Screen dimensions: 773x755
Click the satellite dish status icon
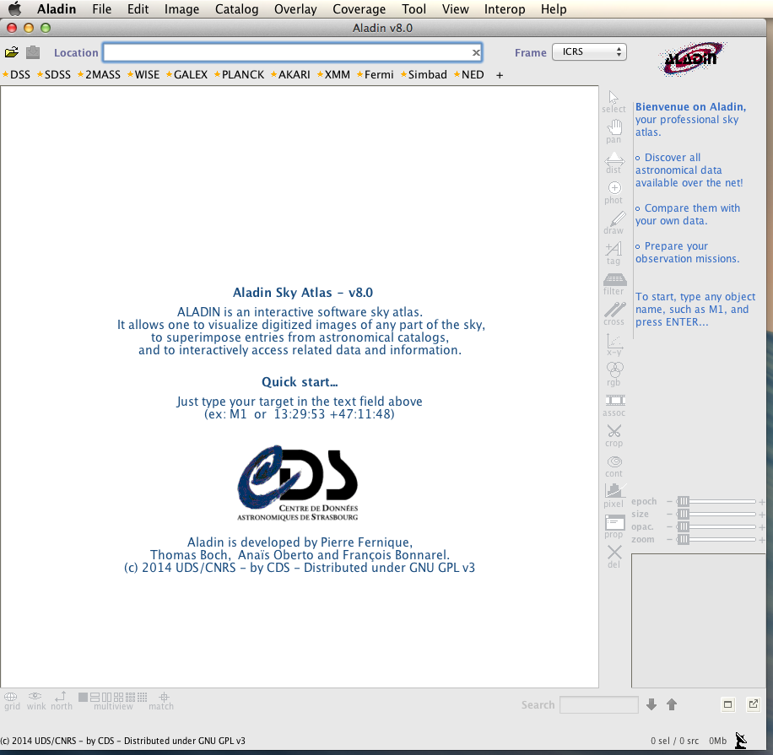tap(740, 740)
